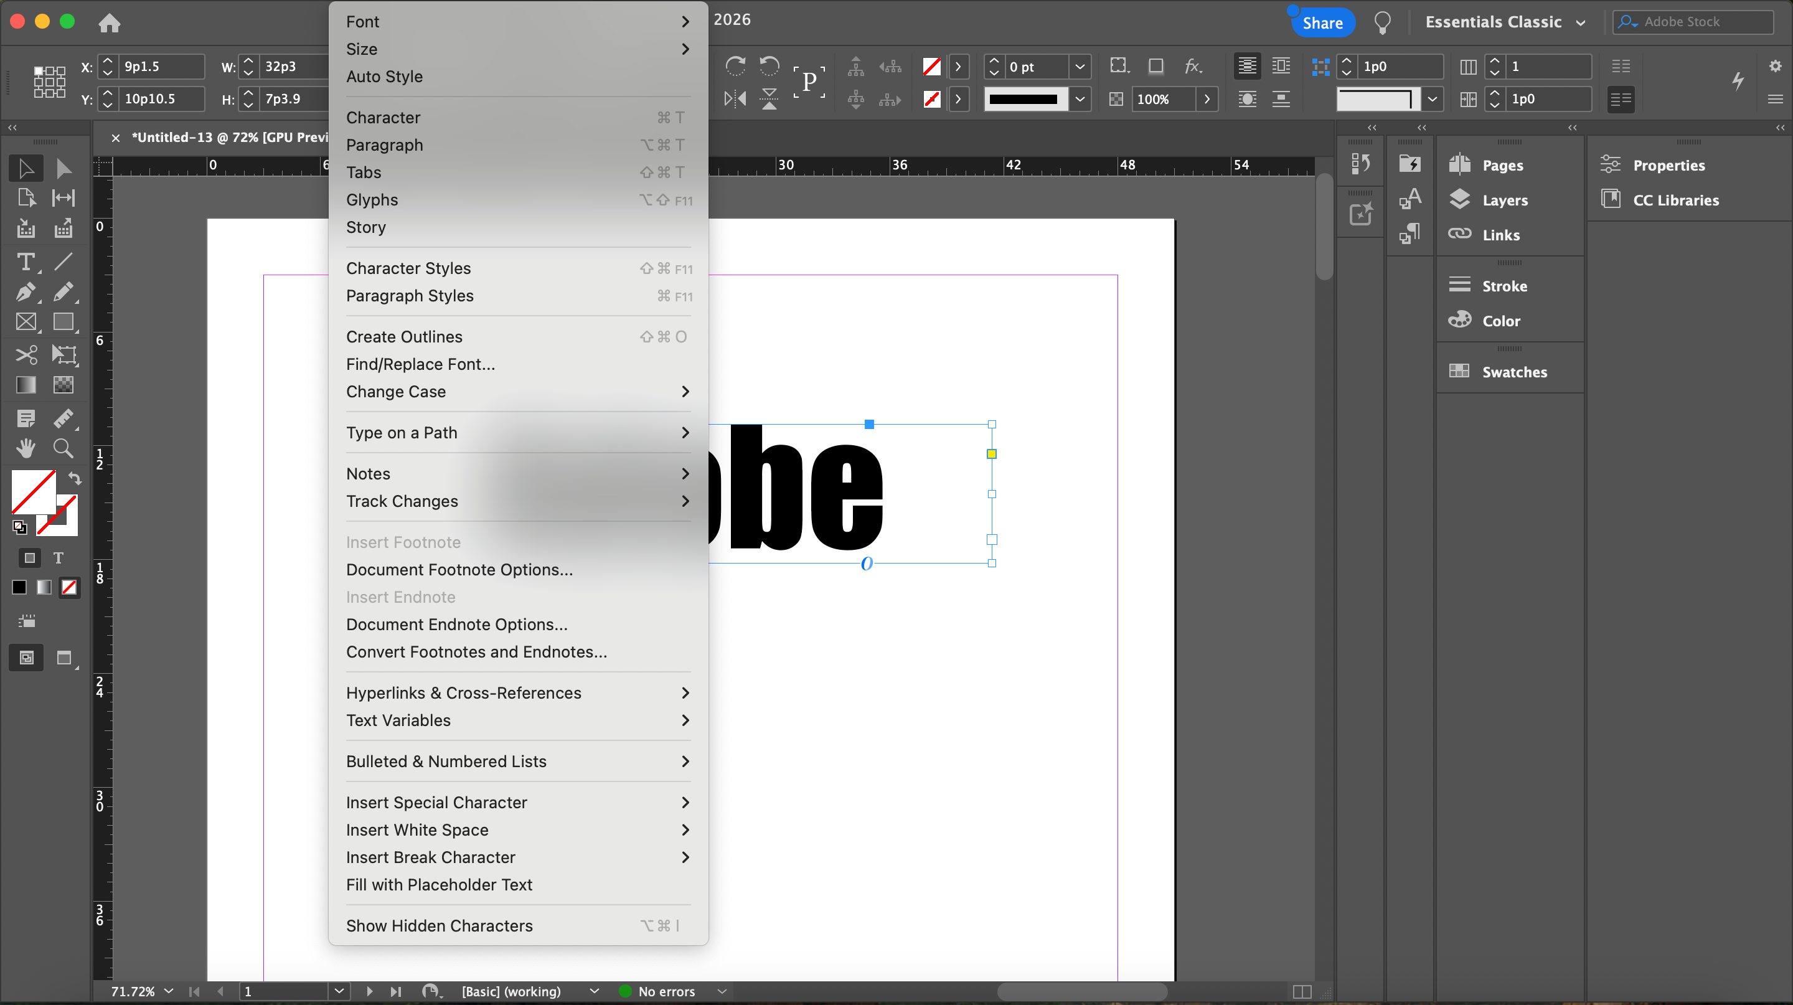1793x1005 pixels.
Task: Click the X position input field
Action: click(161, 67)
